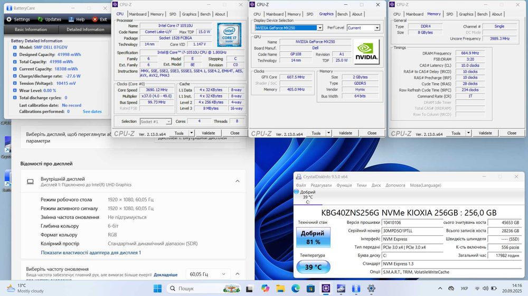Switch to CPU-Z via taskbar icon
The height and width of the screenshot is (296, 528).
tap(326, 288)
